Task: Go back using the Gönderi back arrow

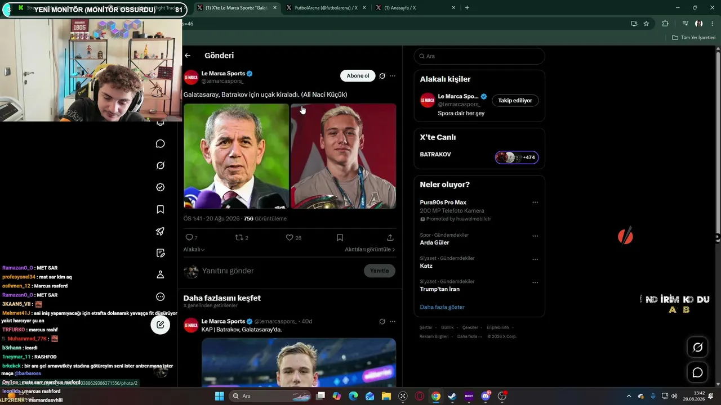Action: pyautogui.click(x=188, y=56)
